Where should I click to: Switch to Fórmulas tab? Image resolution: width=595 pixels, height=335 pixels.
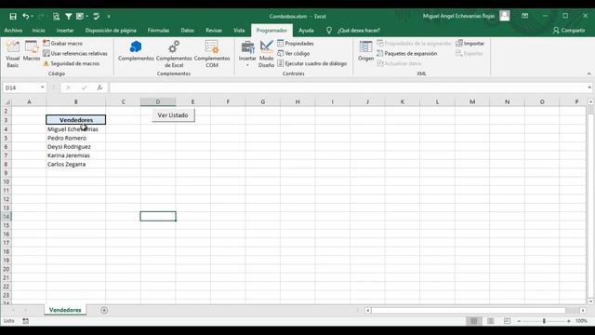tap(158, 31)
